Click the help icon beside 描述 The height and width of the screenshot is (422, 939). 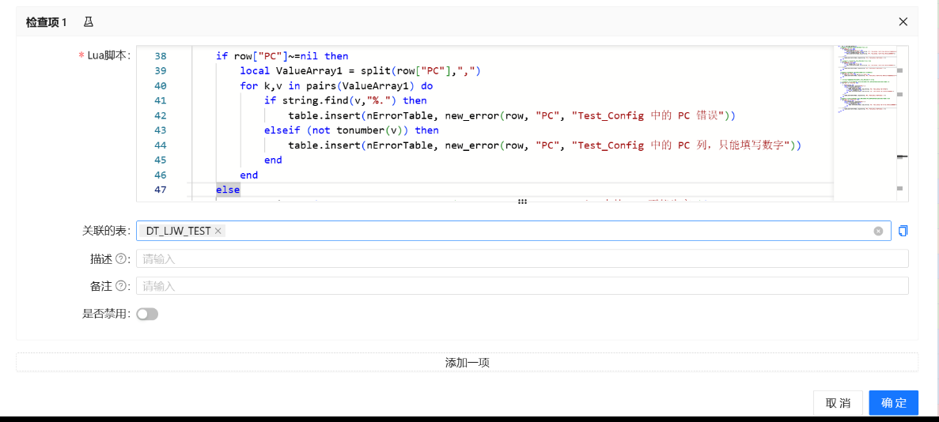121,258
